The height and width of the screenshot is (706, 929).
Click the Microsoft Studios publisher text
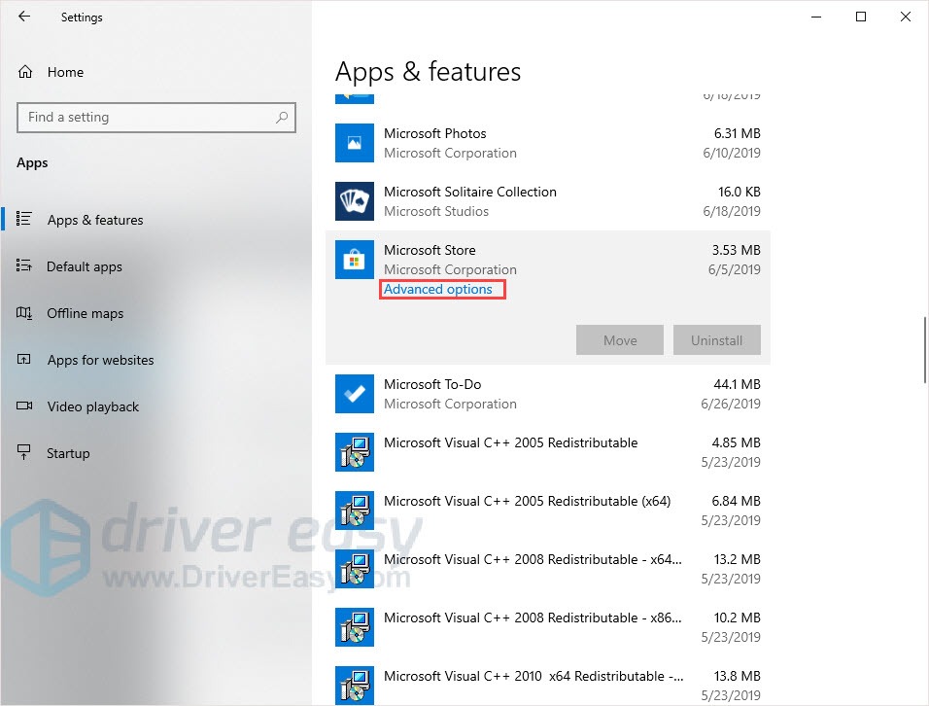[x=436, y=211]
